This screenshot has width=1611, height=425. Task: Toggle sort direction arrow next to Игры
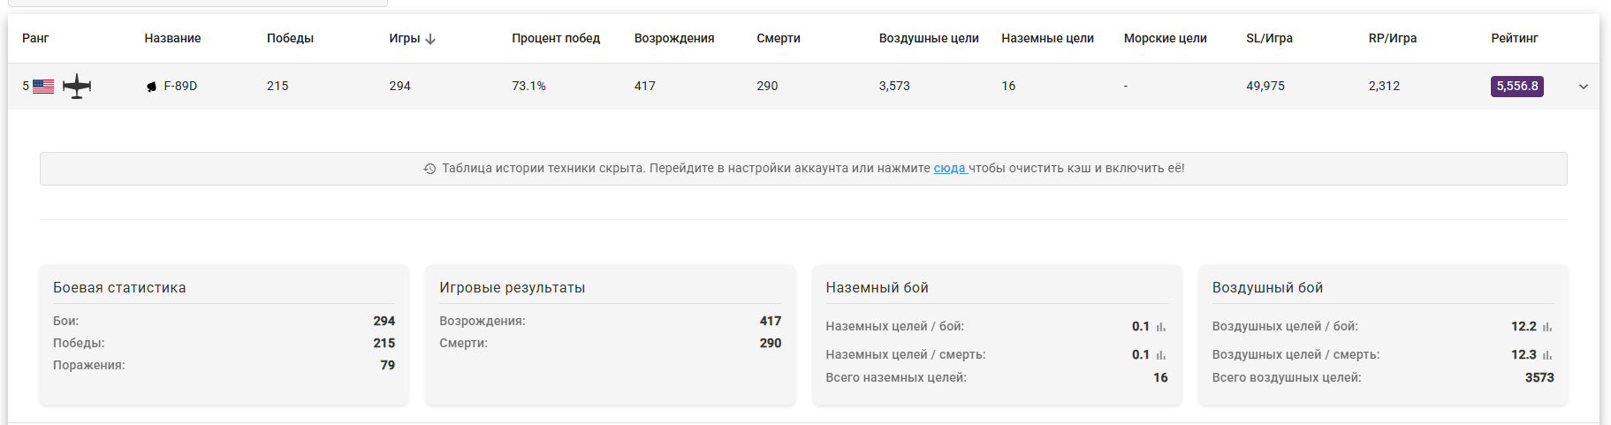[x=430, y=39]
